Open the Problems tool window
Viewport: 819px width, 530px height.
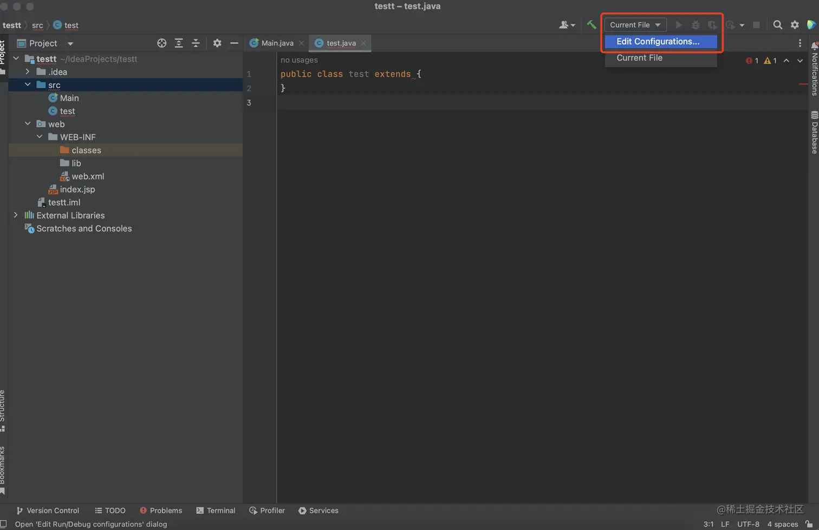[x=161, y=511]
